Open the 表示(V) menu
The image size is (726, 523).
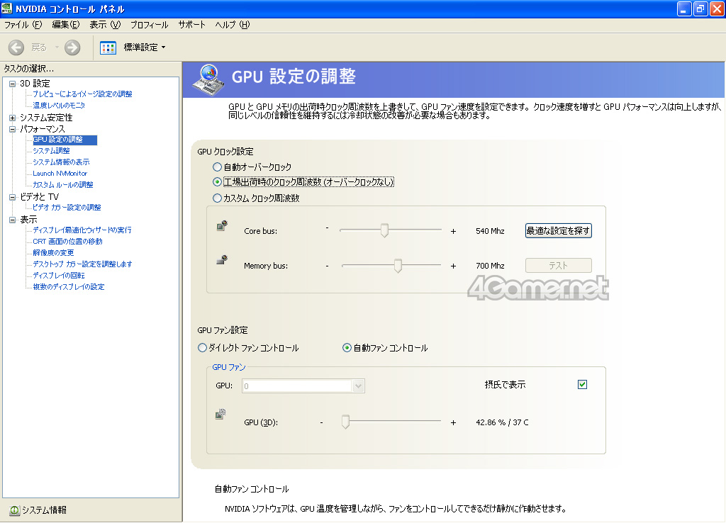[x=105, y=25]
